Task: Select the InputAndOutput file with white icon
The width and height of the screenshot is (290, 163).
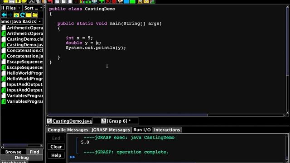Action: pyautogui.click(x=22, y=84)
